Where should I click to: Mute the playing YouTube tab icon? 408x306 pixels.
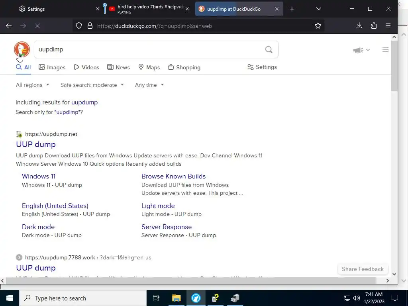click(x=112, y=9)
